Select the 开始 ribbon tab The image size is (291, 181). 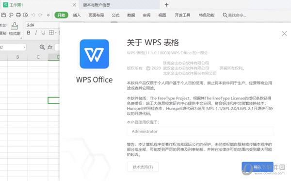(61, 15)
